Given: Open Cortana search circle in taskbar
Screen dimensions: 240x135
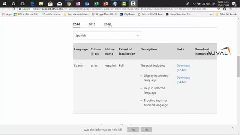Looking at the screenshot, I should [13, 4].
